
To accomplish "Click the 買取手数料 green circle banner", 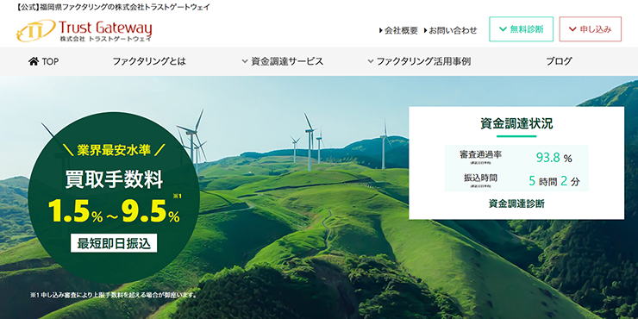I will pyautogui.click(x=114, y=197).
